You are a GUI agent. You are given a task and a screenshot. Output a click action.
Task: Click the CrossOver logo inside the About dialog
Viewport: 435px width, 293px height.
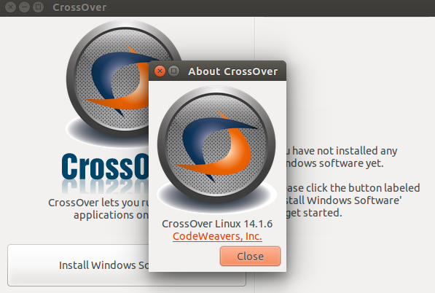coord(216,149)
